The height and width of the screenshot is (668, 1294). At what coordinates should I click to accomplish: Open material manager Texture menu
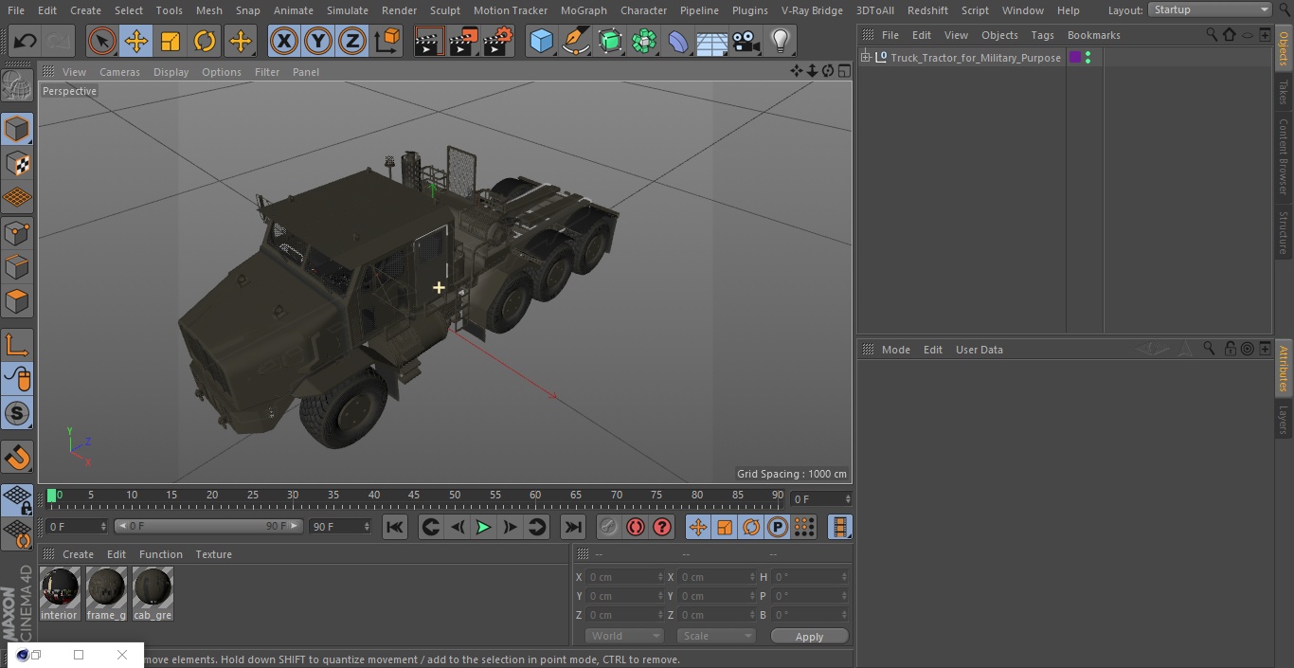coord(213,554)
